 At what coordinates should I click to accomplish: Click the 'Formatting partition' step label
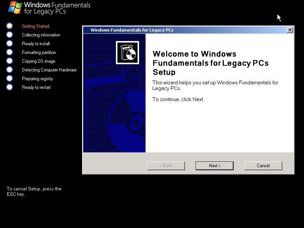pyautogui.click(x=39, y=52)
